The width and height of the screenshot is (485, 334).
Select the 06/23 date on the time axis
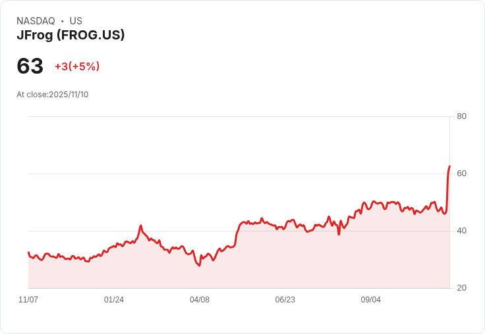pyautogui.click(x=285, y=300)
